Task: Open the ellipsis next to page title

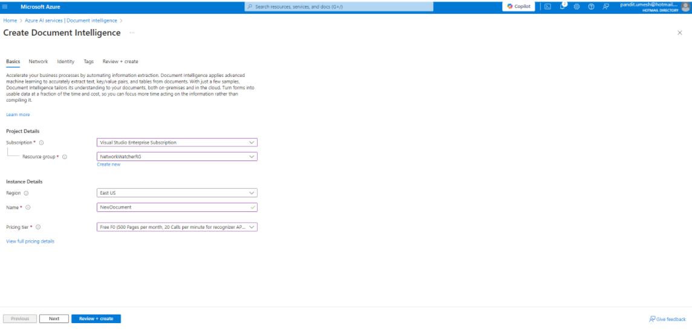Action: tap(132, 33)
